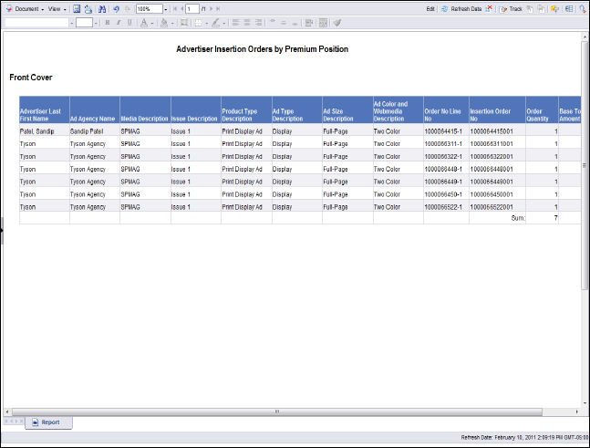Image resolution: width=590 pixels, height=448 pixels.
Task: Expand the font name dropdown
Action: point(69,22)
